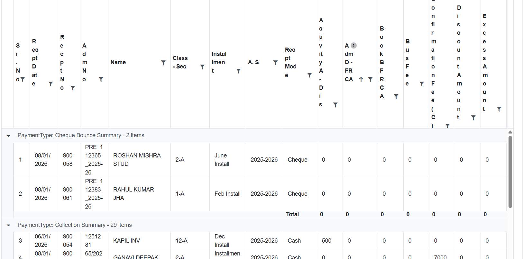The width and height of the screenshot is (523, 259).
Task: Open filter for Recpt Mode column
Action: [309, 76]
